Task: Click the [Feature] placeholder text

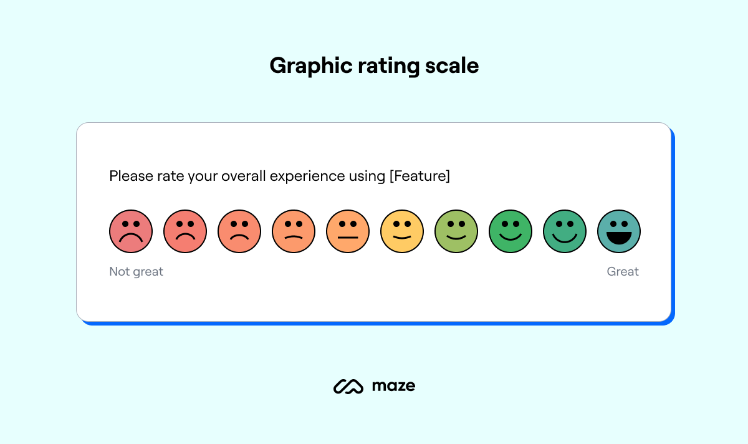Action: click(x=420, y=176)
